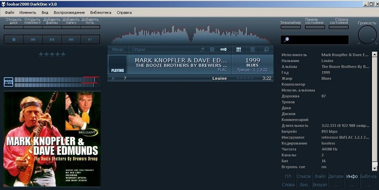379x190 pixels.
Task: Click the music note icon in playlist header
Action: pos(202,49)
